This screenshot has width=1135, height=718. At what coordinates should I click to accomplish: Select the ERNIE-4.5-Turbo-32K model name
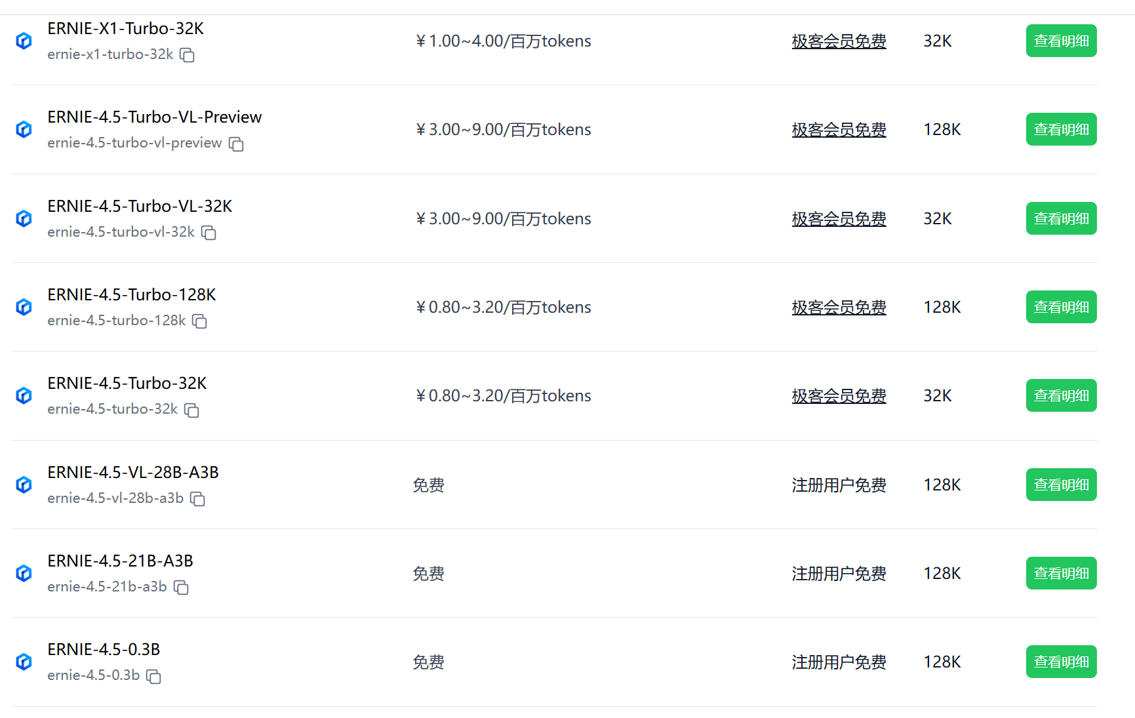coord(127,384)
